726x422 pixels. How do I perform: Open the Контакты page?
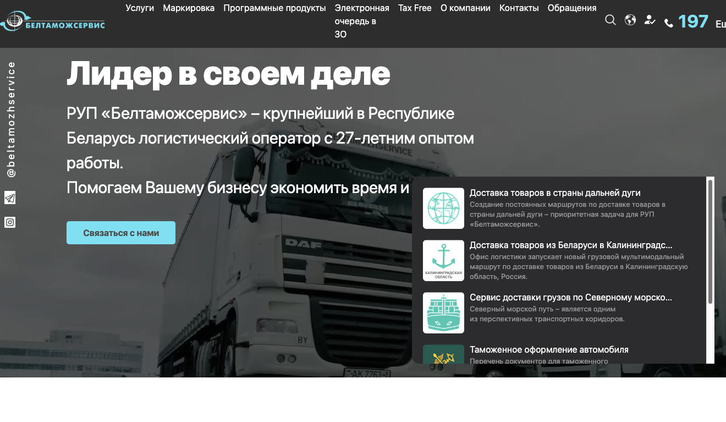519,8
